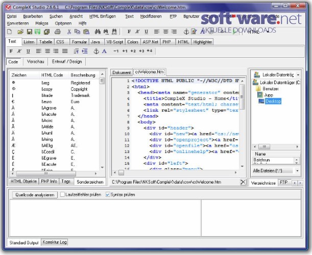The width and height of the screenshot is (312, 255).
Task: Apply font size +2 button
Action: click(x=133, y=51)
